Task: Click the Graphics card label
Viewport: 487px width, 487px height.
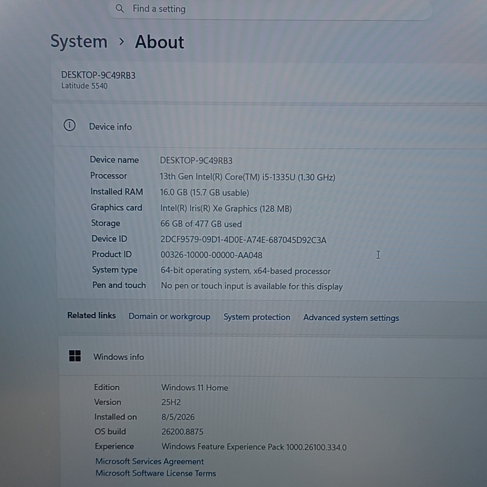Action: 116,207
